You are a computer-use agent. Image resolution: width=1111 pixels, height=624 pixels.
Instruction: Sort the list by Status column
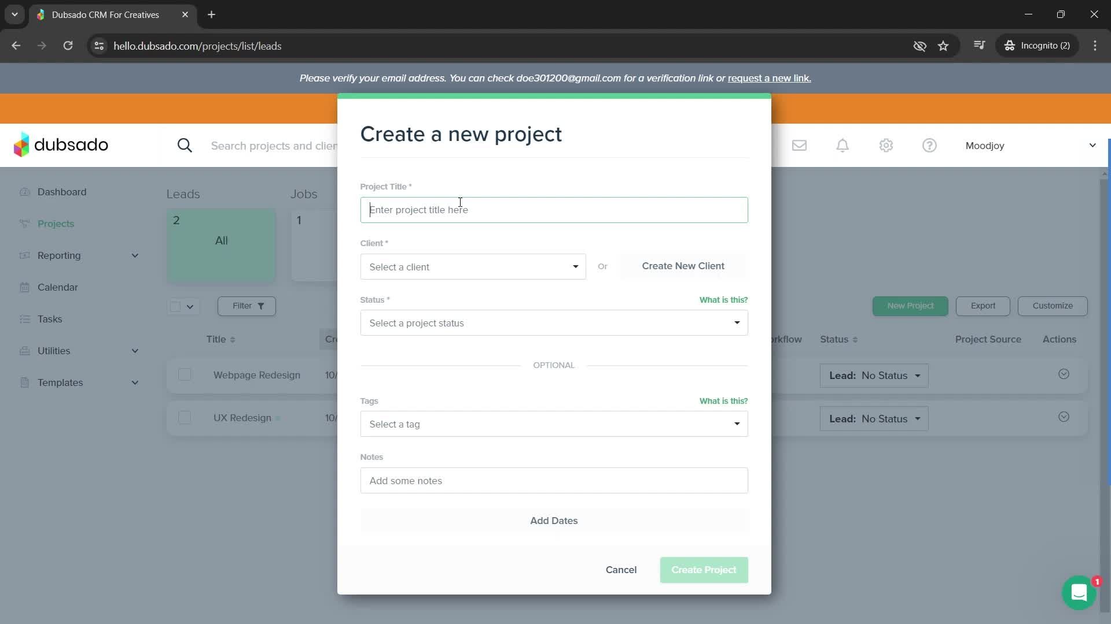838,339
